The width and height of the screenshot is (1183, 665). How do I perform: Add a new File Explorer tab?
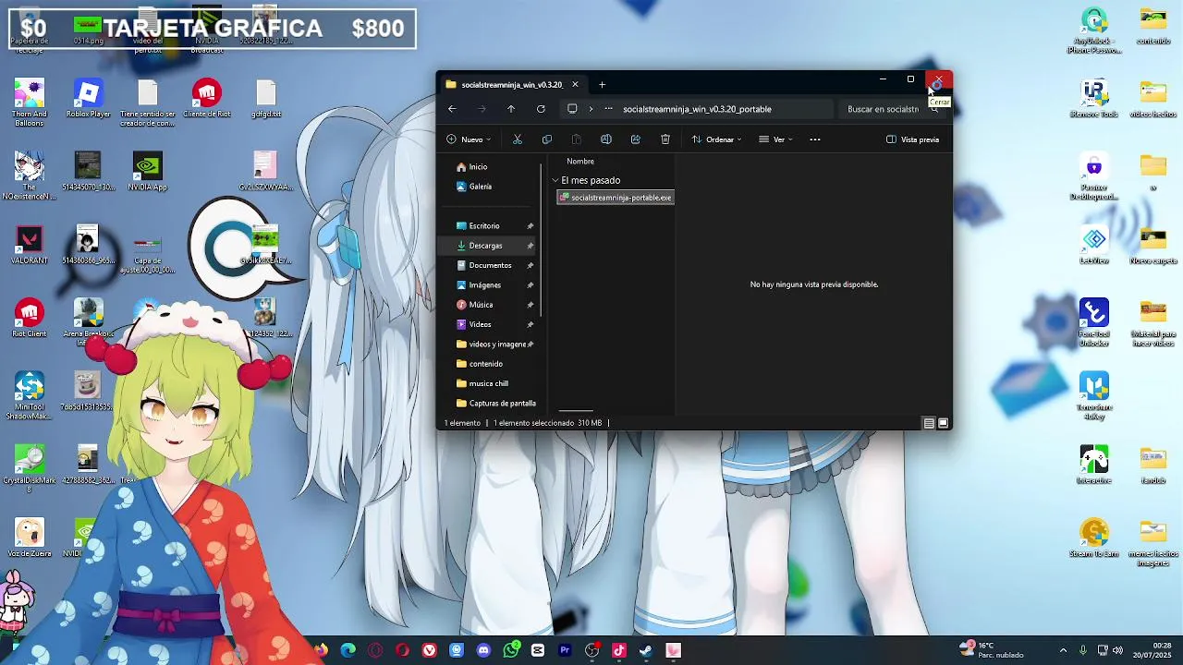602,85
